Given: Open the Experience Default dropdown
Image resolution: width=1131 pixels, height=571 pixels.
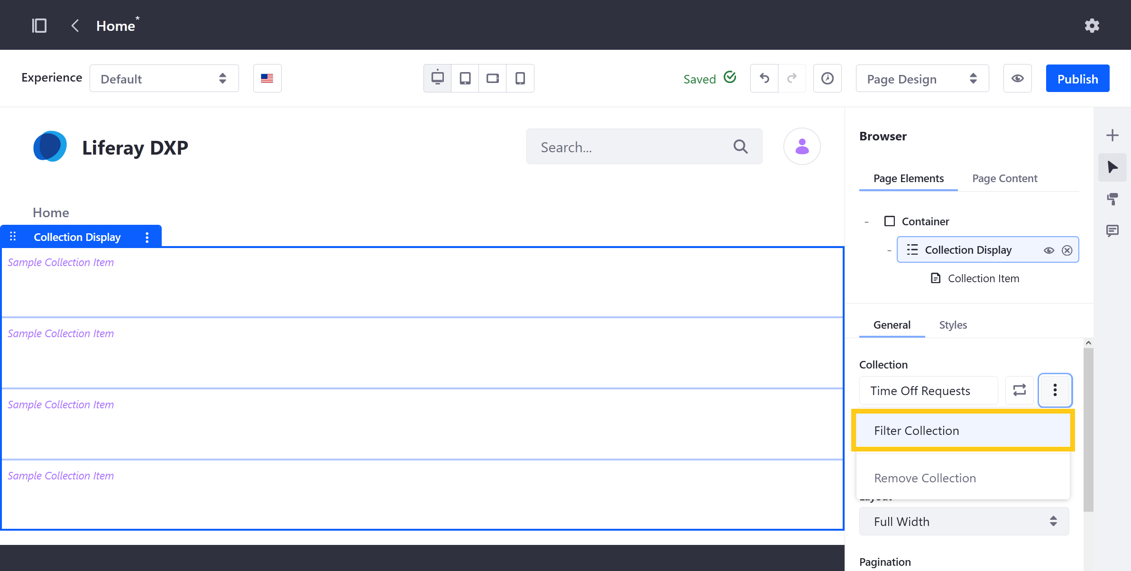Looking at the screenshot, I should point(164,78).
